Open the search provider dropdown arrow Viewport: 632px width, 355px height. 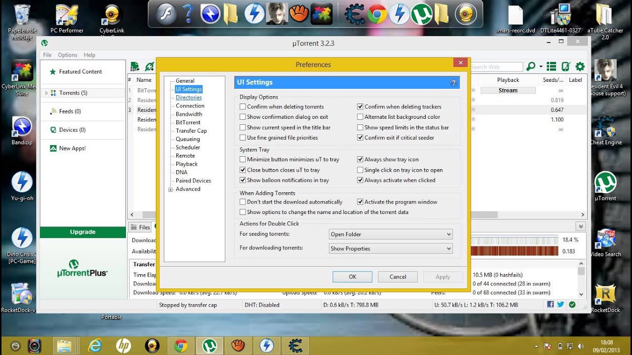(x=541, y=66)
